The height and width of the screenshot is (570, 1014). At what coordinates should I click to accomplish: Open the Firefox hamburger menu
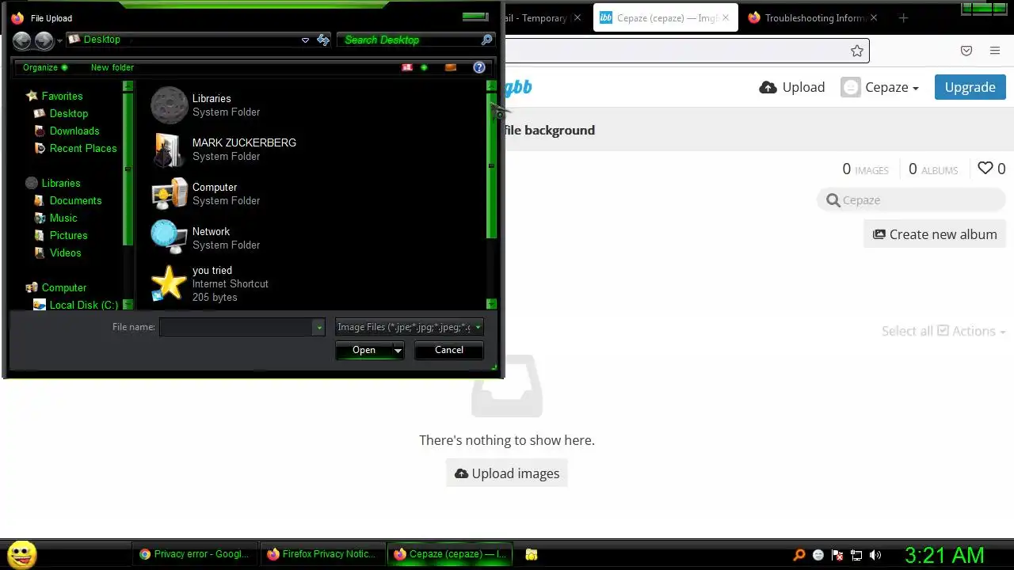[x=995, y=51]
